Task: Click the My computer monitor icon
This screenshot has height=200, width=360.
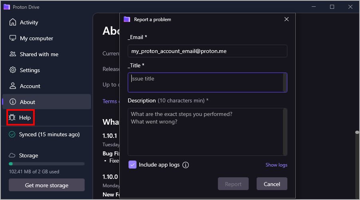Action: tap(13, 38)
